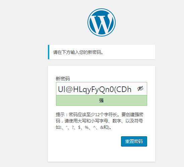Click the hint text beginning 提示：密码应该至少12个字符长

[100, 121]
